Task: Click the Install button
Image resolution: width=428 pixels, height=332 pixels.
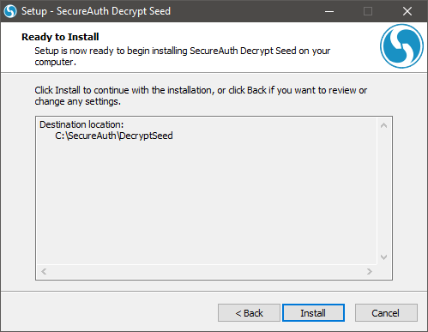Action: click(x=313, y=313)
